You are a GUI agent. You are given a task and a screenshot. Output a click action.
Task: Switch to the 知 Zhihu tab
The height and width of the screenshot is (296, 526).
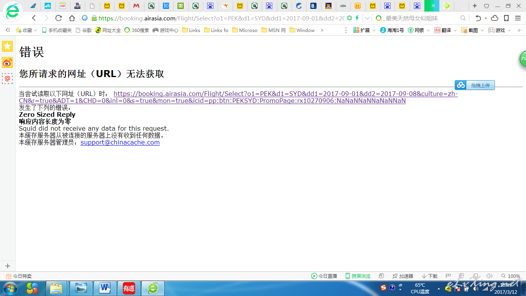[166, 6]
